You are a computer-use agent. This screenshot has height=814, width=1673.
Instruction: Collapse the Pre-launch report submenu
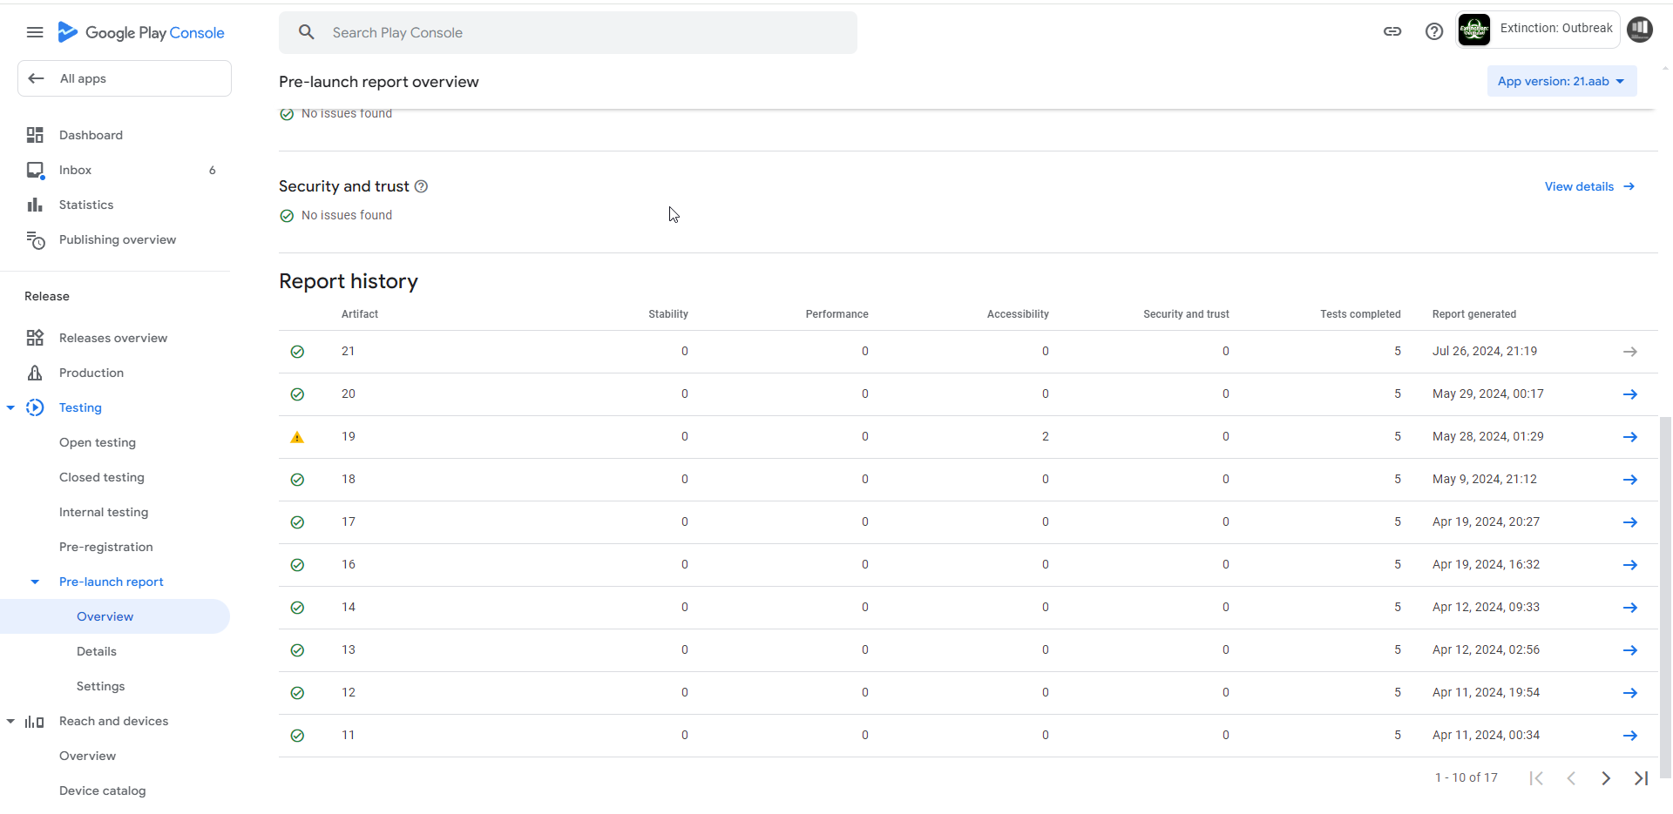pyautogui.click(x=35, y=582)
